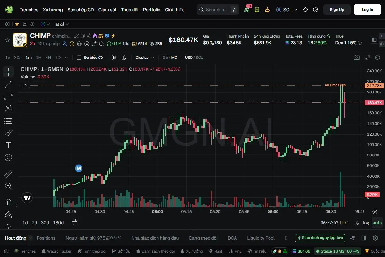Expand chart to fullscreen

point(368,58)
